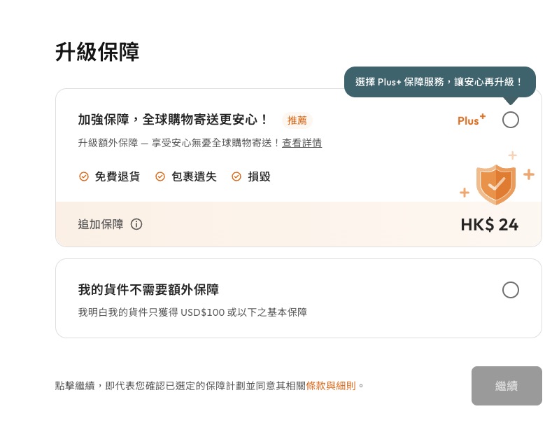Viewport: 559px width, 430px height.
Task: Click the Plus+ logo label
Action: (471, 120)
